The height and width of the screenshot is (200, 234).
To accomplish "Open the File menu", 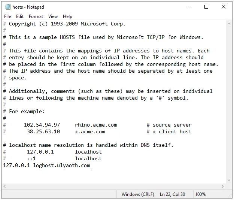I will pyautogui.click(x=7, y=16).
